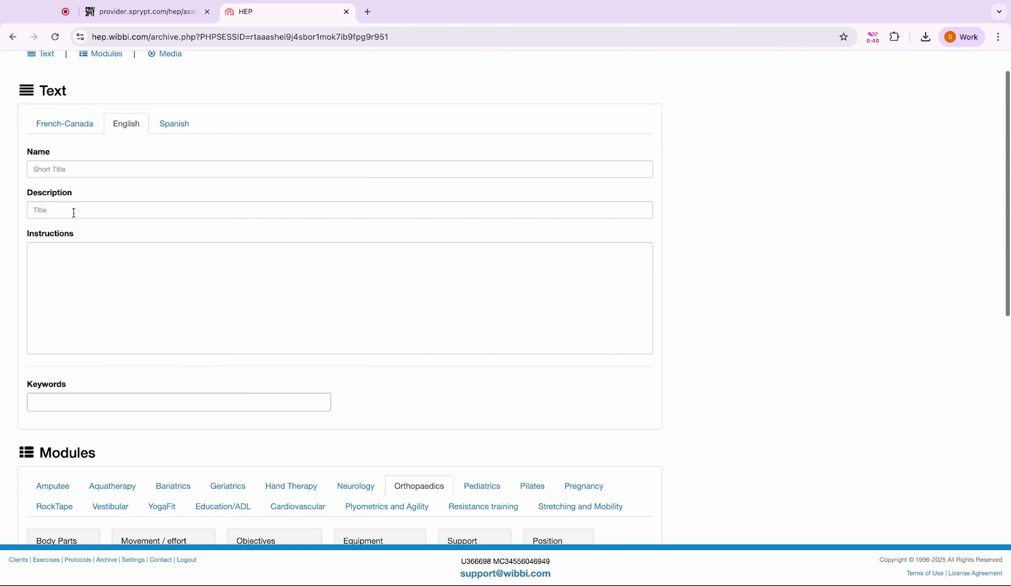The width and height of the screenshot is (1011, 586).
Task: Open the Resistance training module tab
Action: point(483,506)
